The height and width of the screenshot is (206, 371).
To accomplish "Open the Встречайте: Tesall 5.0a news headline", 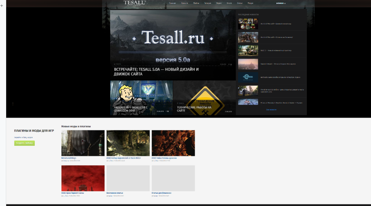I will pyautogui.click(x=156, y=72).
